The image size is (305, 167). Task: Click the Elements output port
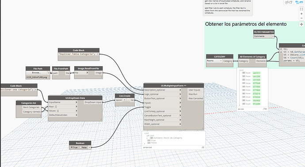[x=261, y=61]
